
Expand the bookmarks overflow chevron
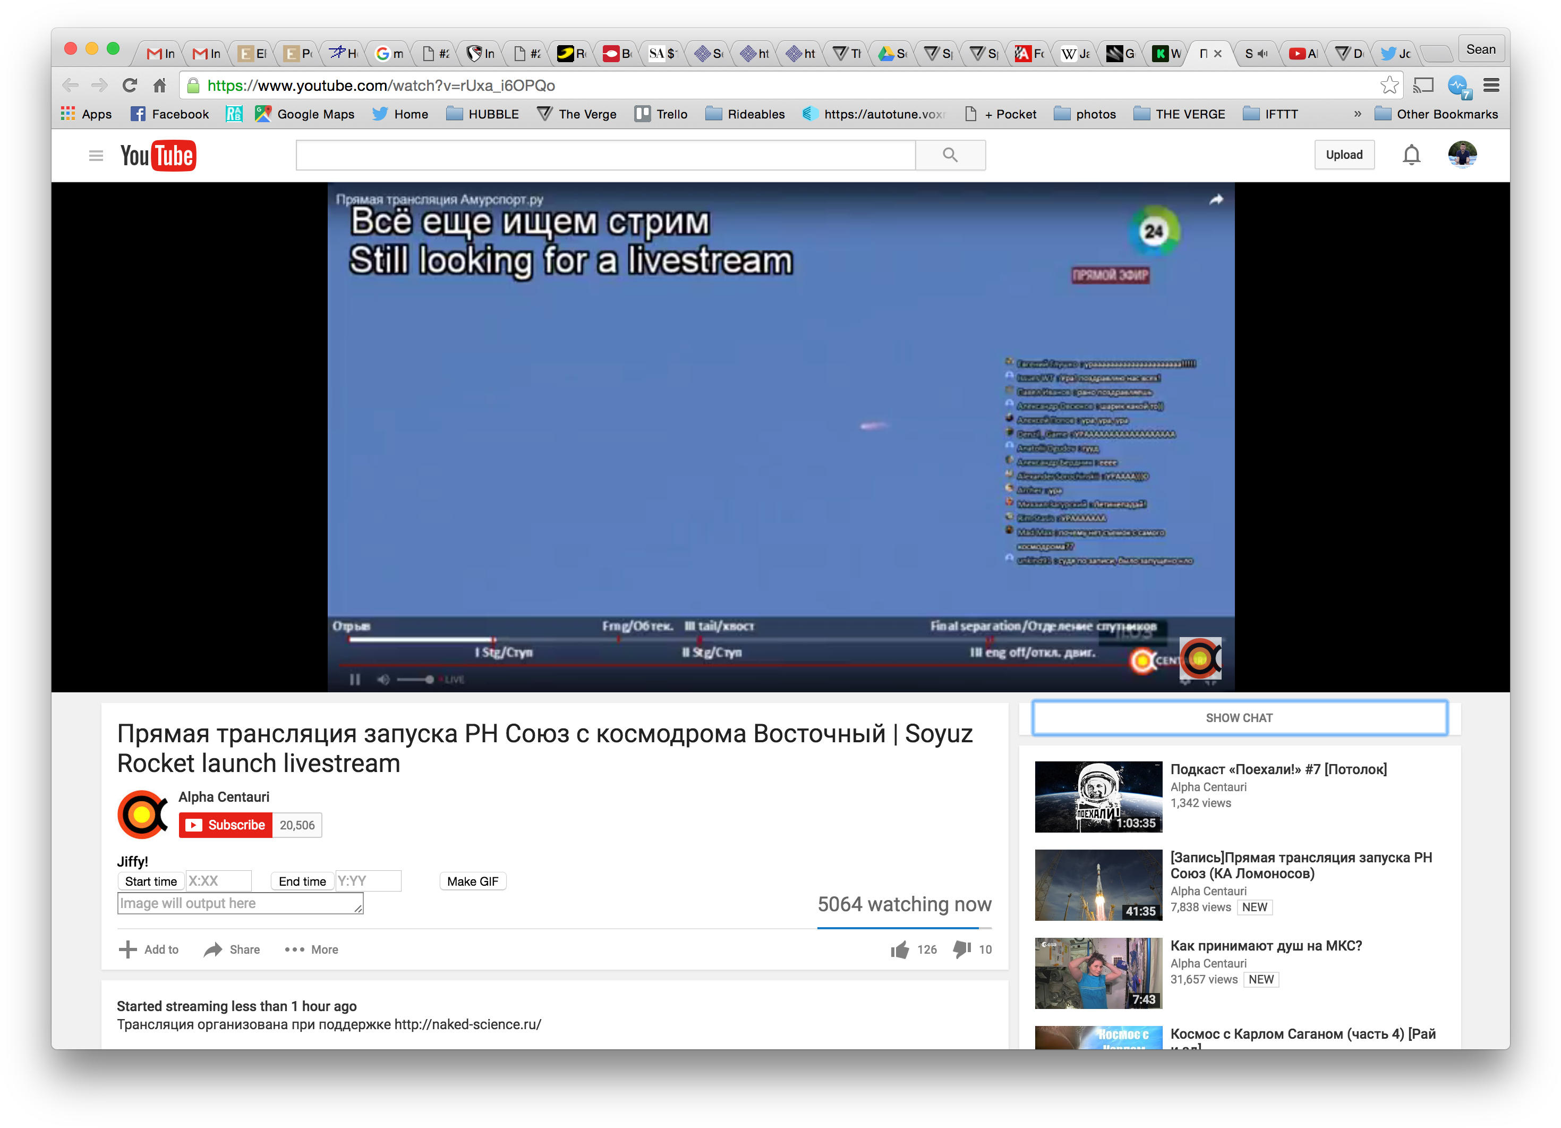point(1357,114)
